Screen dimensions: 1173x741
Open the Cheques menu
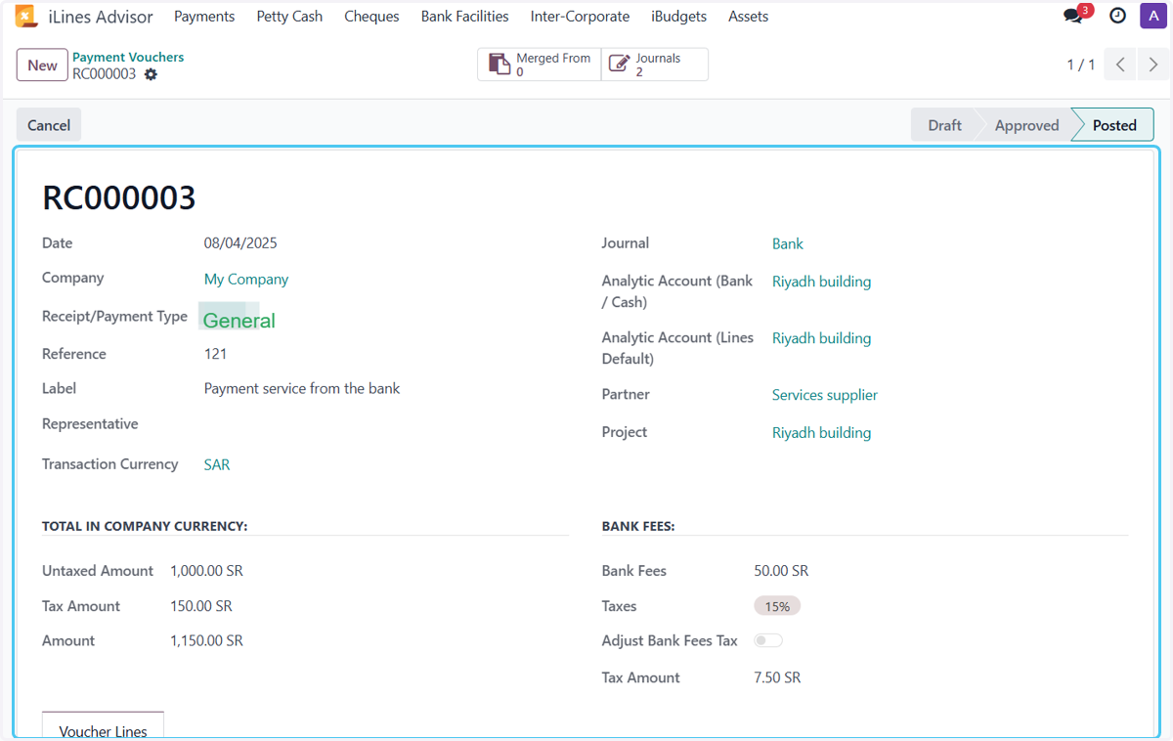[x=371, y=17]
